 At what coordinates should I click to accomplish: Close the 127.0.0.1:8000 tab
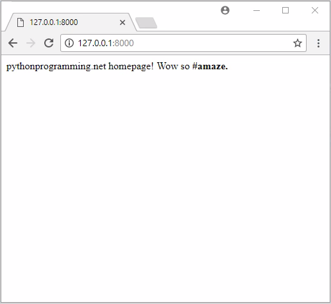pos(123,22)
